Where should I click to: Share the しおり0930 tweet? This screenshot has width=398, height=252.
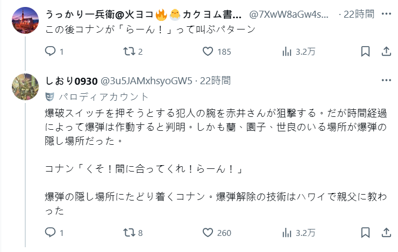(x=386, y=233)
